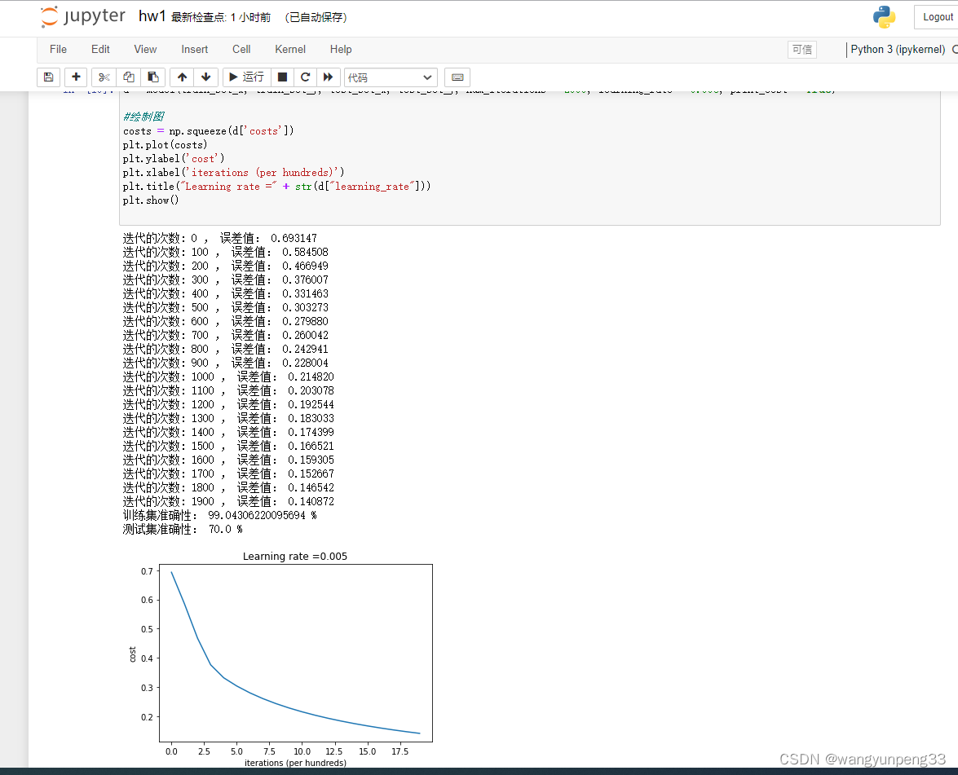This screenshot has height=775, width=958.
Task: Paste cells below icon
Action: (152, 77)
